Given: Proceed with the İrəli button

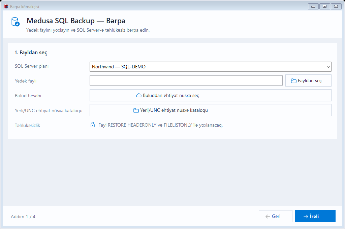Looking at the screenshot, I should pos(315,216).
